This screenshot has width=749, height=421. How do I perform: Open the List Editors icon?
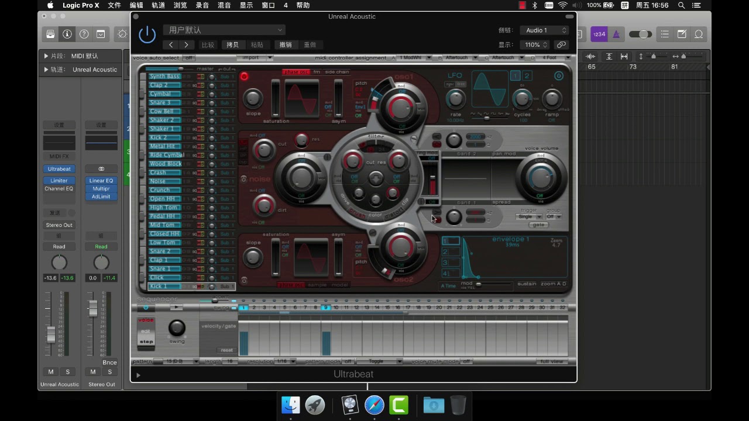point(665,34)
